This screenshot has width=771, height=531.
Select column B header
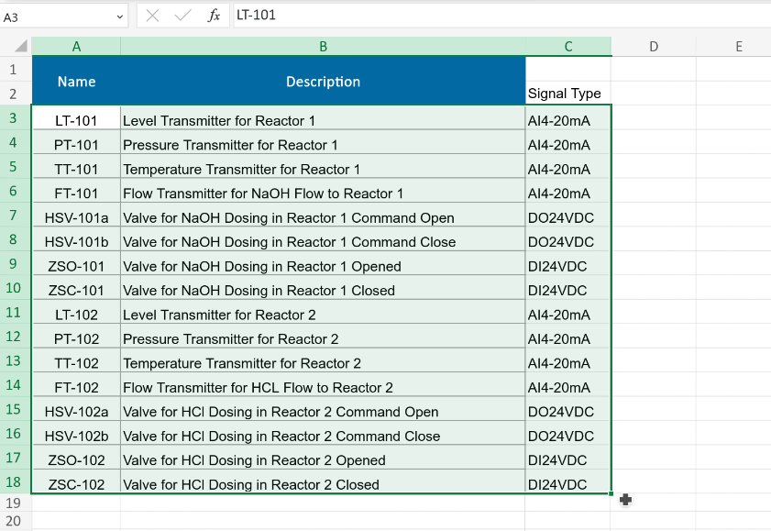323,47
